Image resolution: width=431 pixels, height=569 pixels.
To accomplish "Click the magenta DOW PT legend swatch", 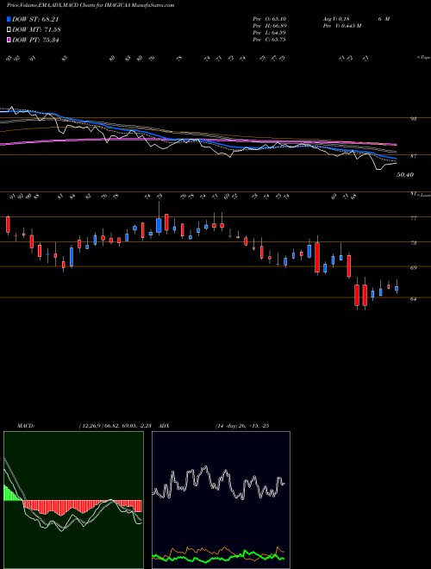I will click(9, 40).
